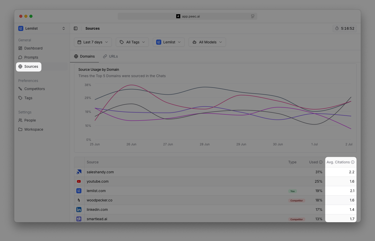Click the Competitor badge on woodpecker.co

coord(296,200)
